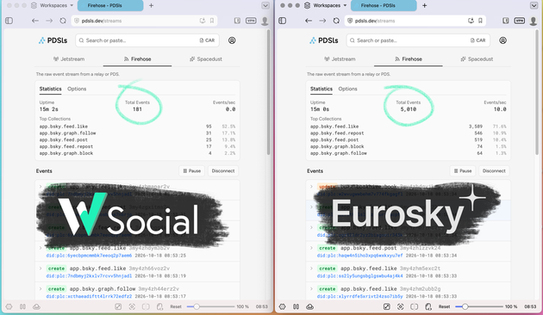Adjust zoom slider in left status bar
Viewport: 543px width, 315px height.
click(210, 306)
